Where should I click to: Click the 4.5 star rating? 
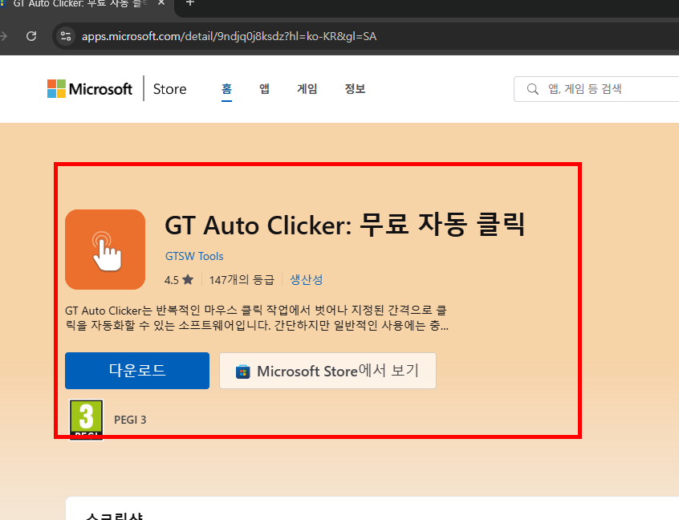pos(179,280)
